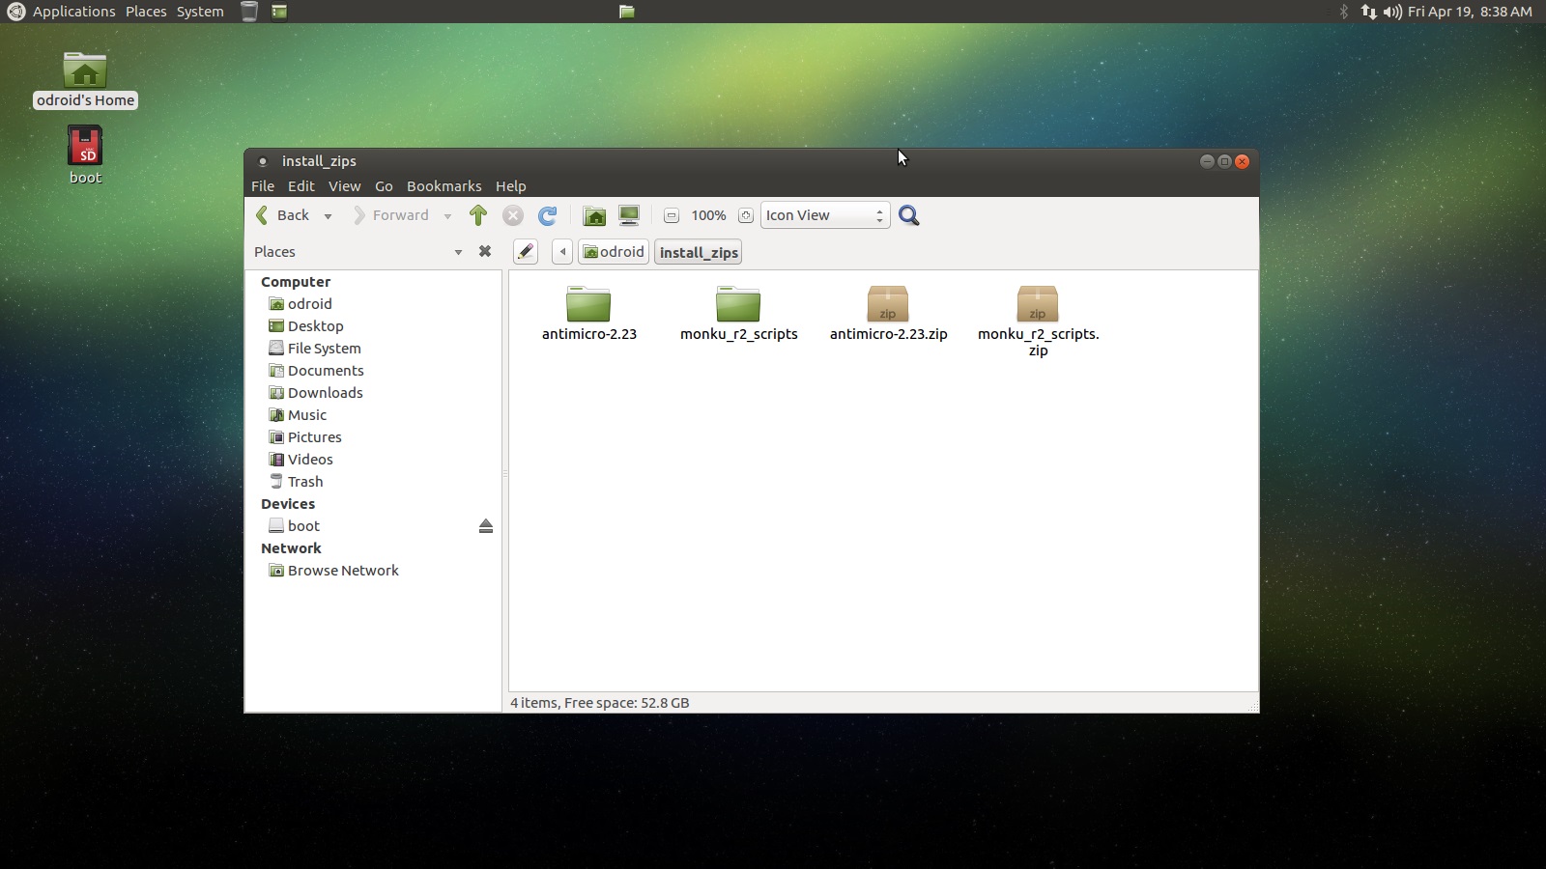Open the Icon View mode dropdown

tap(822, 215)
